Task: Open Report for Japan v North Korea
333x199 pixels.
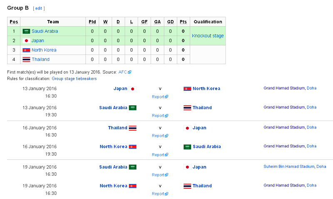Action: [x=158, y=97]
